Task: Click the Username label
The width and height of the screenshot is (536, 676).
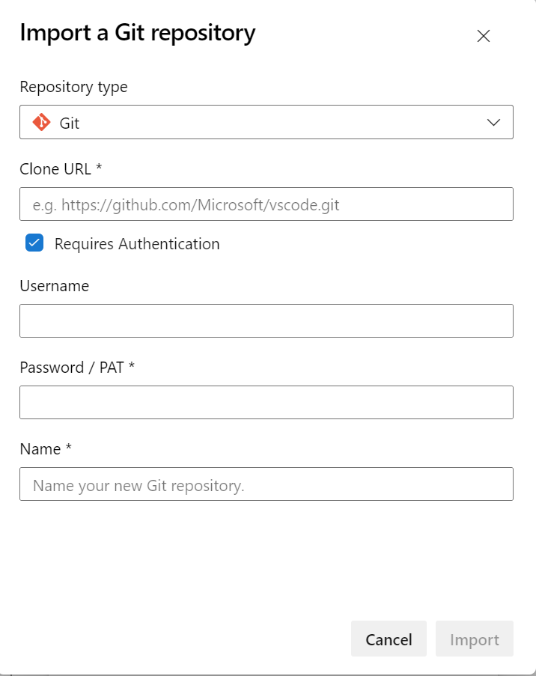Action: [x=54, y=286]
